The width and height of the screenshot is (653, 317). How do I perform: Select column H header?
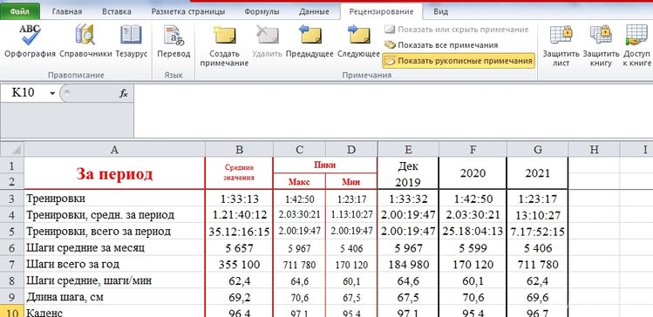tap(595, 149)
